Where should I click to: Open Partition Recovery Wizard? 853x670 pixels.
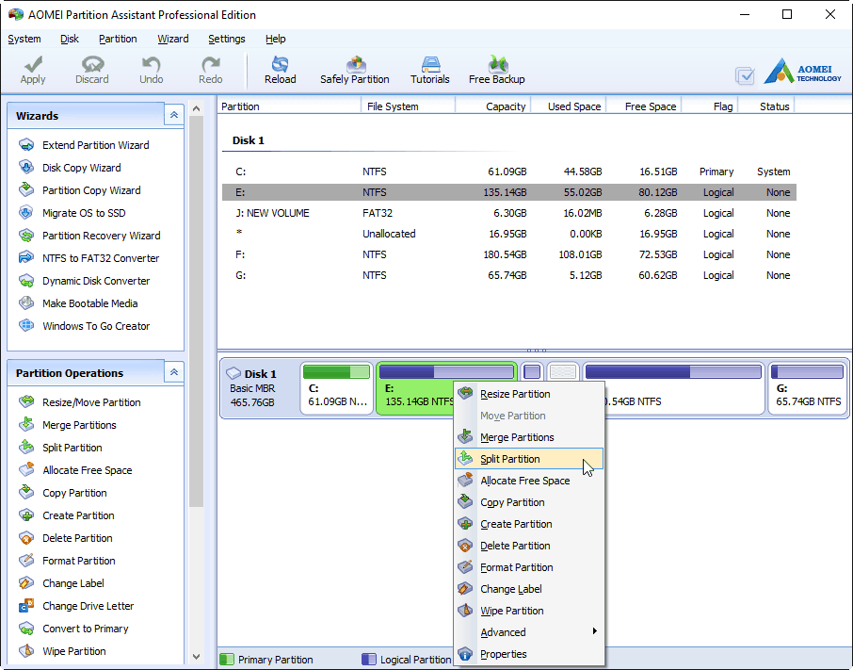point(89,236)
